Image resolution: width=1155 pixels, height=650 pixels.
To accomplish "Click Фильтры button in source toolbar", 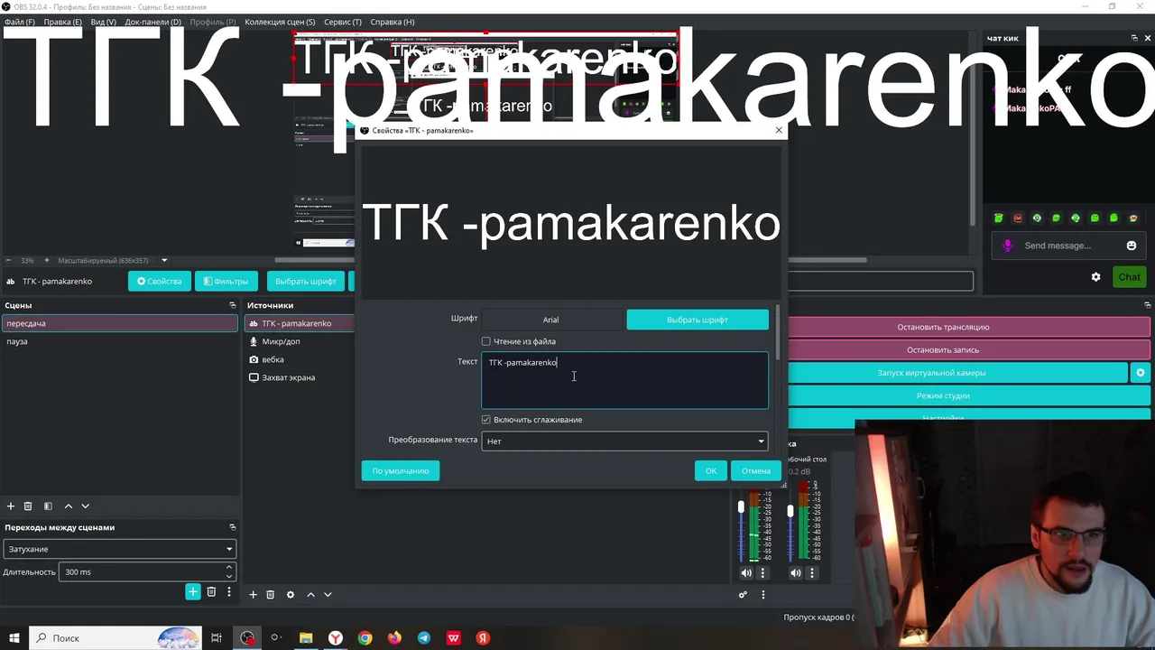I will pyautogui.click(x=226, y=282).
